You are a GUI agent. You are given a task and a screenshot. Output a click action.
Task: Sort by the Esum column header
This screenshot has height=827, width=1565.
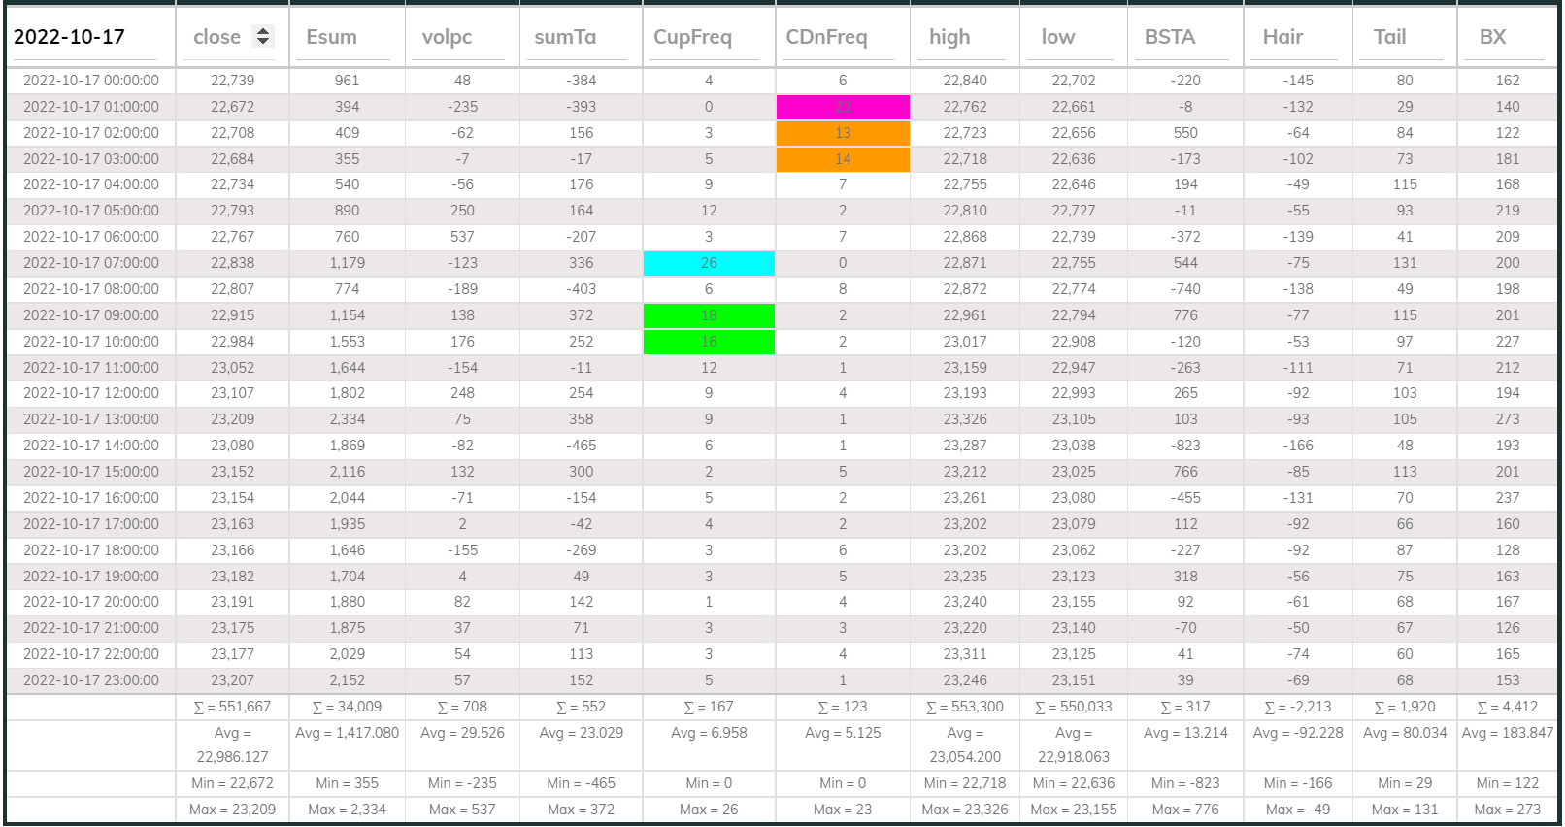coord(331,37)
